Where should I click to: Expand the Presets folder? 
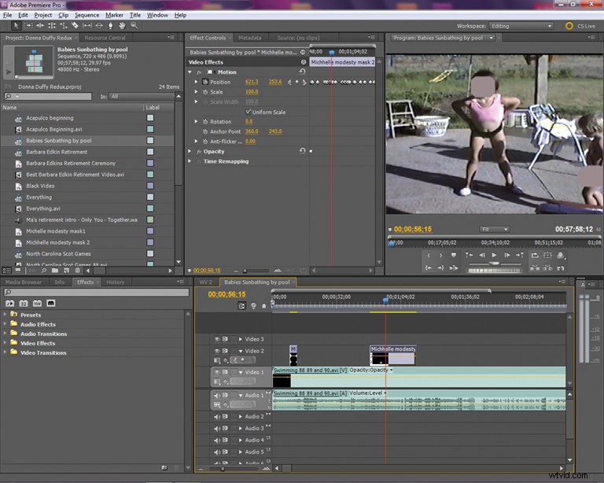click(5, 315)
